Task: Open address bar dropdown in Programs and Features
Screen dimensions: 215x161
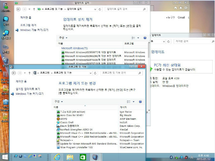Action: 90,73
